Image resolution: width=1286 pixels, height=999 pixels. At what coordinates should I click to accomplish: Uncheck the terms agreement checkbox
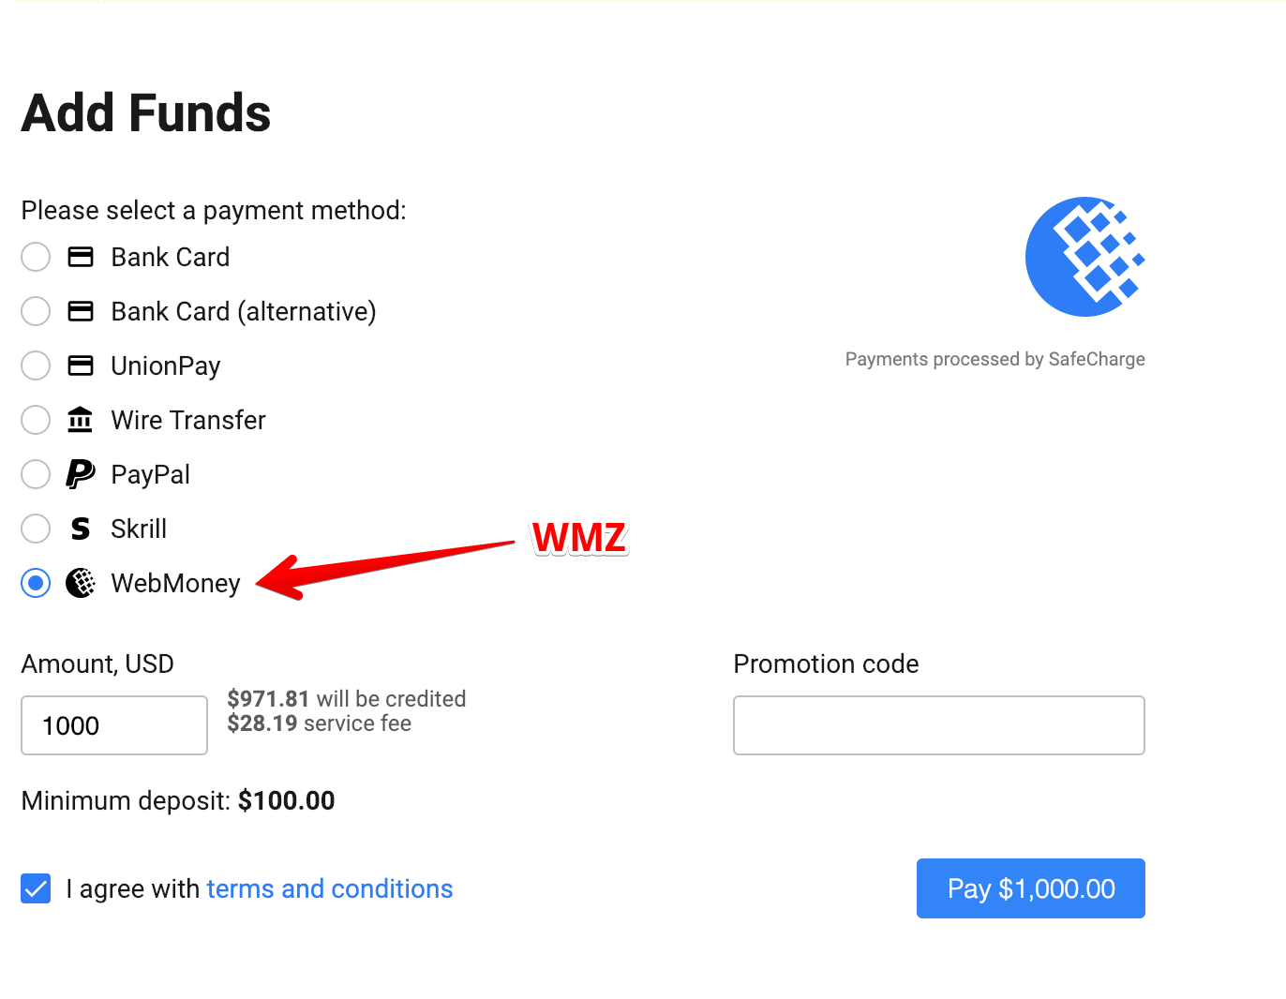tap(36, 888)
